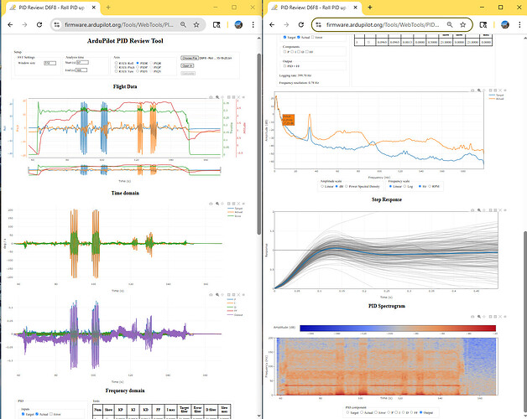Screen dimensions: 527x419
Task: Open the right browser's three-dot menu
Action: tap(519, 24)
